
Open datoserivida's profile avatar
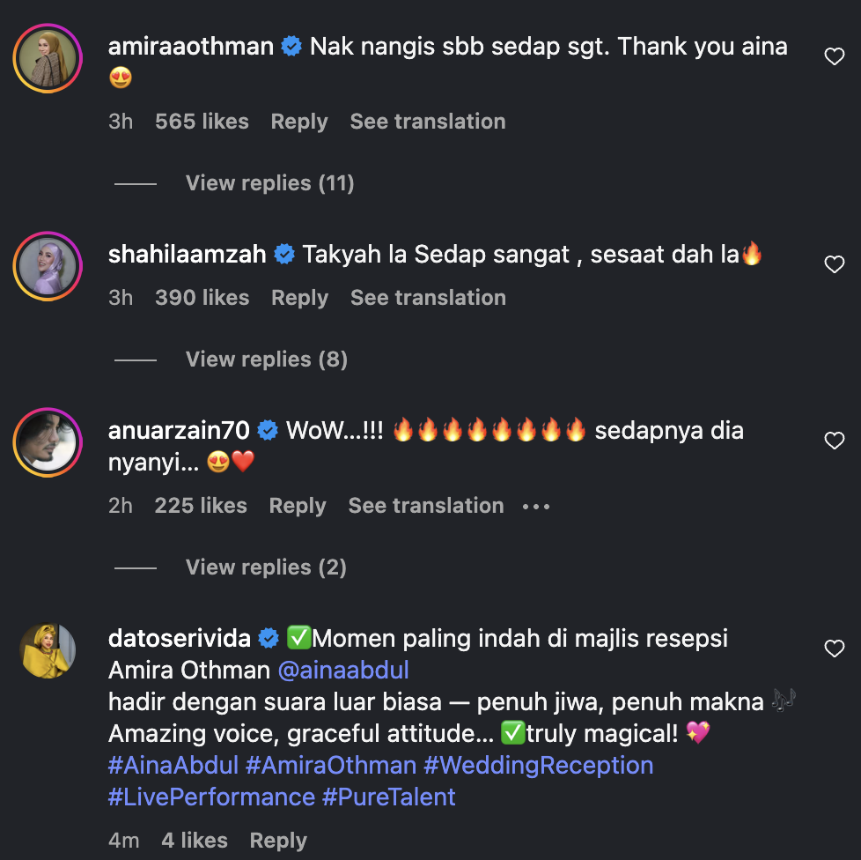click(x=48, y=650)
